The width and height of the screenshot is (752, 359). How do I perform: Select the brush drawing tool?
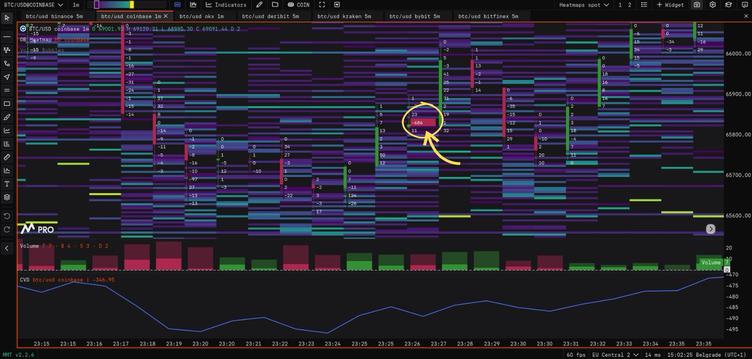coord(7,117)
